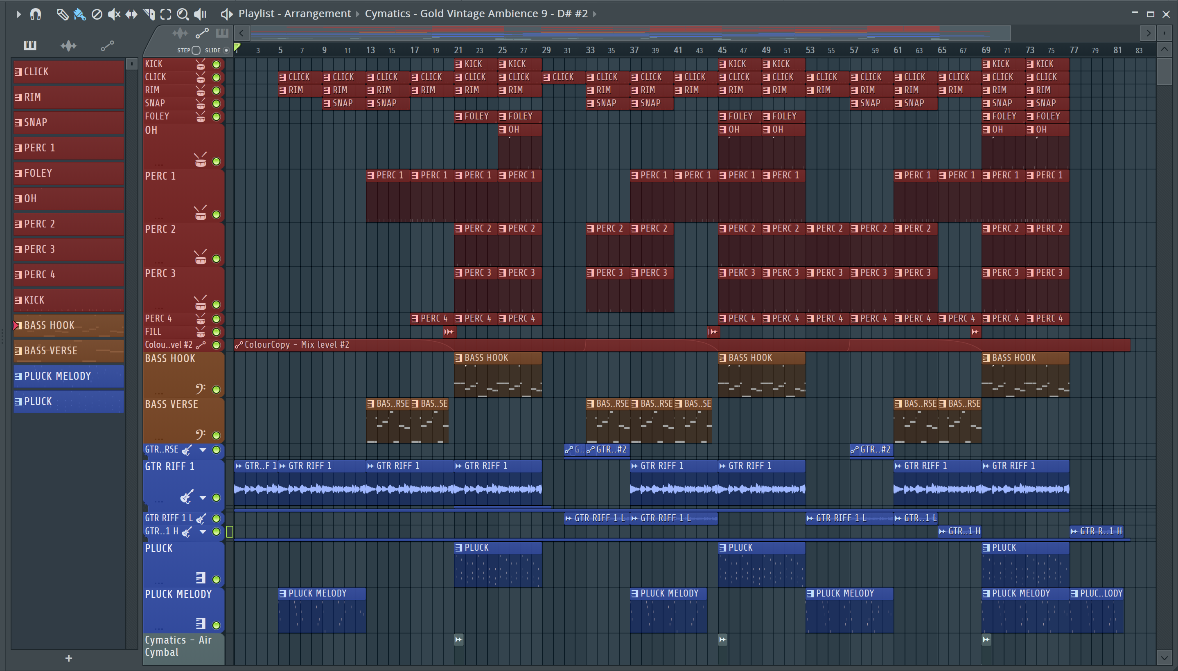Screen dimensions: 1178x671
Task: Mute the BASS HOOK track's green light
Action: point(216,390)
